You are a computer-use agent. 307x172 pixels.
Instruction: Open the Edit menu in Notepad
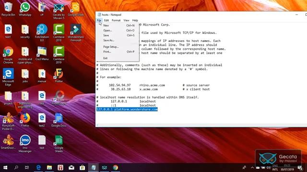pos(106,20)
